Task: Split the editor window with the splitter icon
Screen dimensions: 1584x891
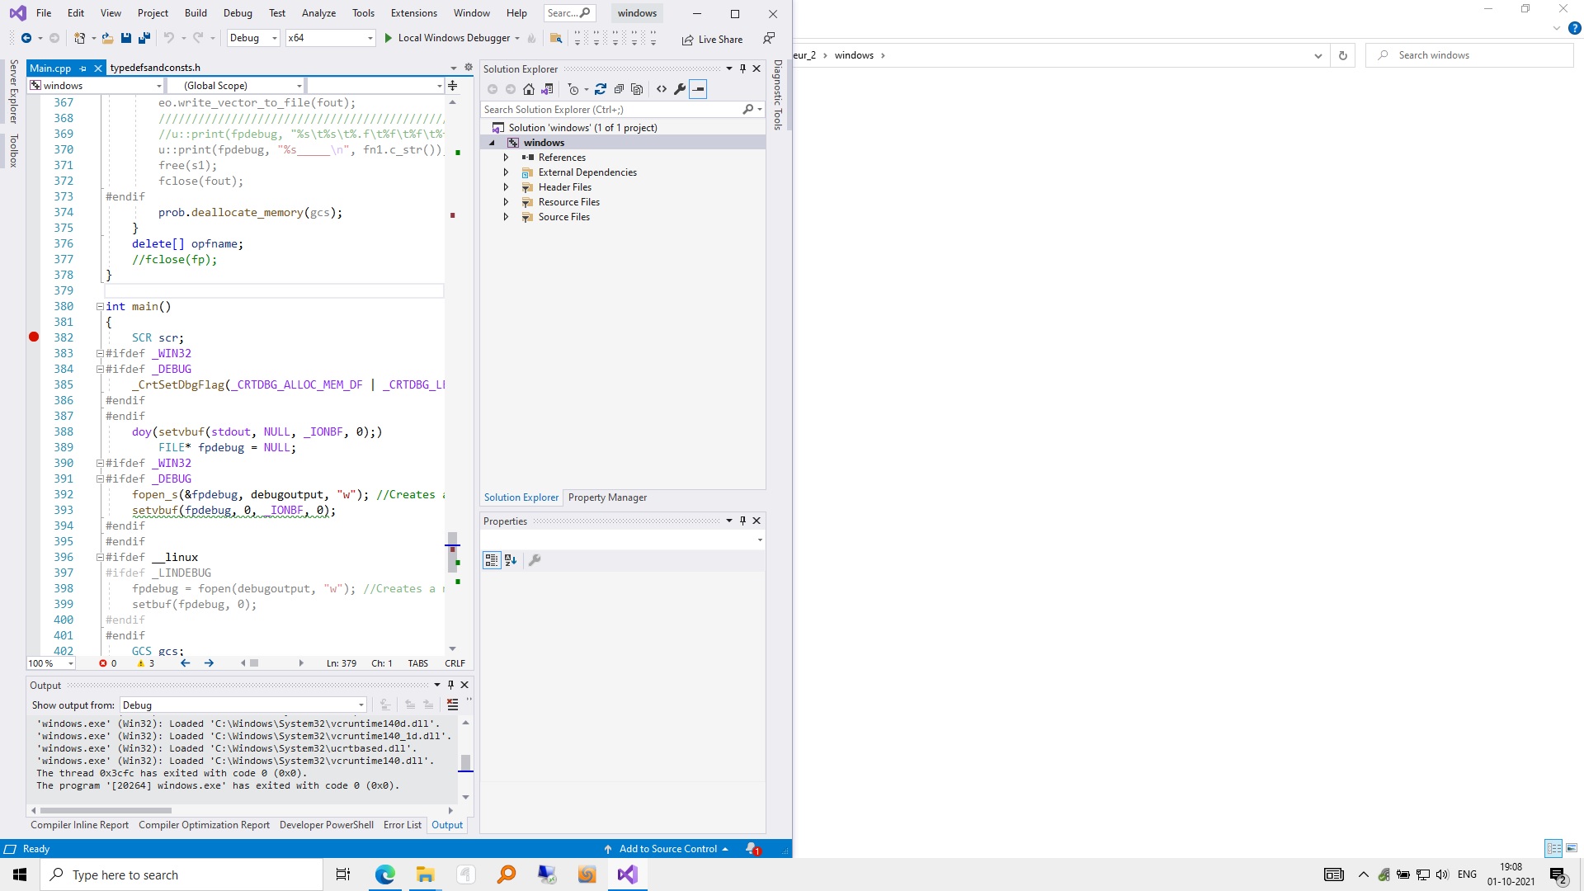Action: click(x=452, y=85)
